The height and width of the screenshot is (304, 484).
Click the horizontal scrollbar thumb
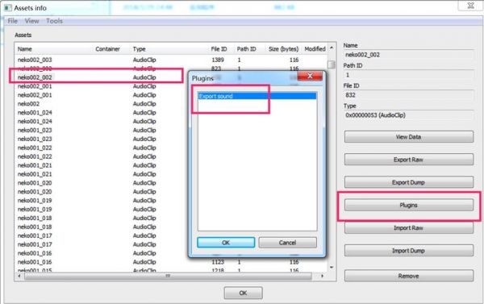click(168, 276)
